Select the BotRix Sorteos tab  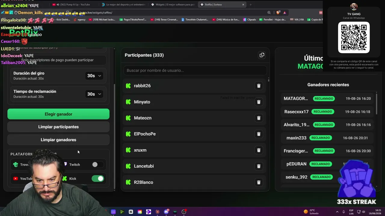tap(222, 4)
